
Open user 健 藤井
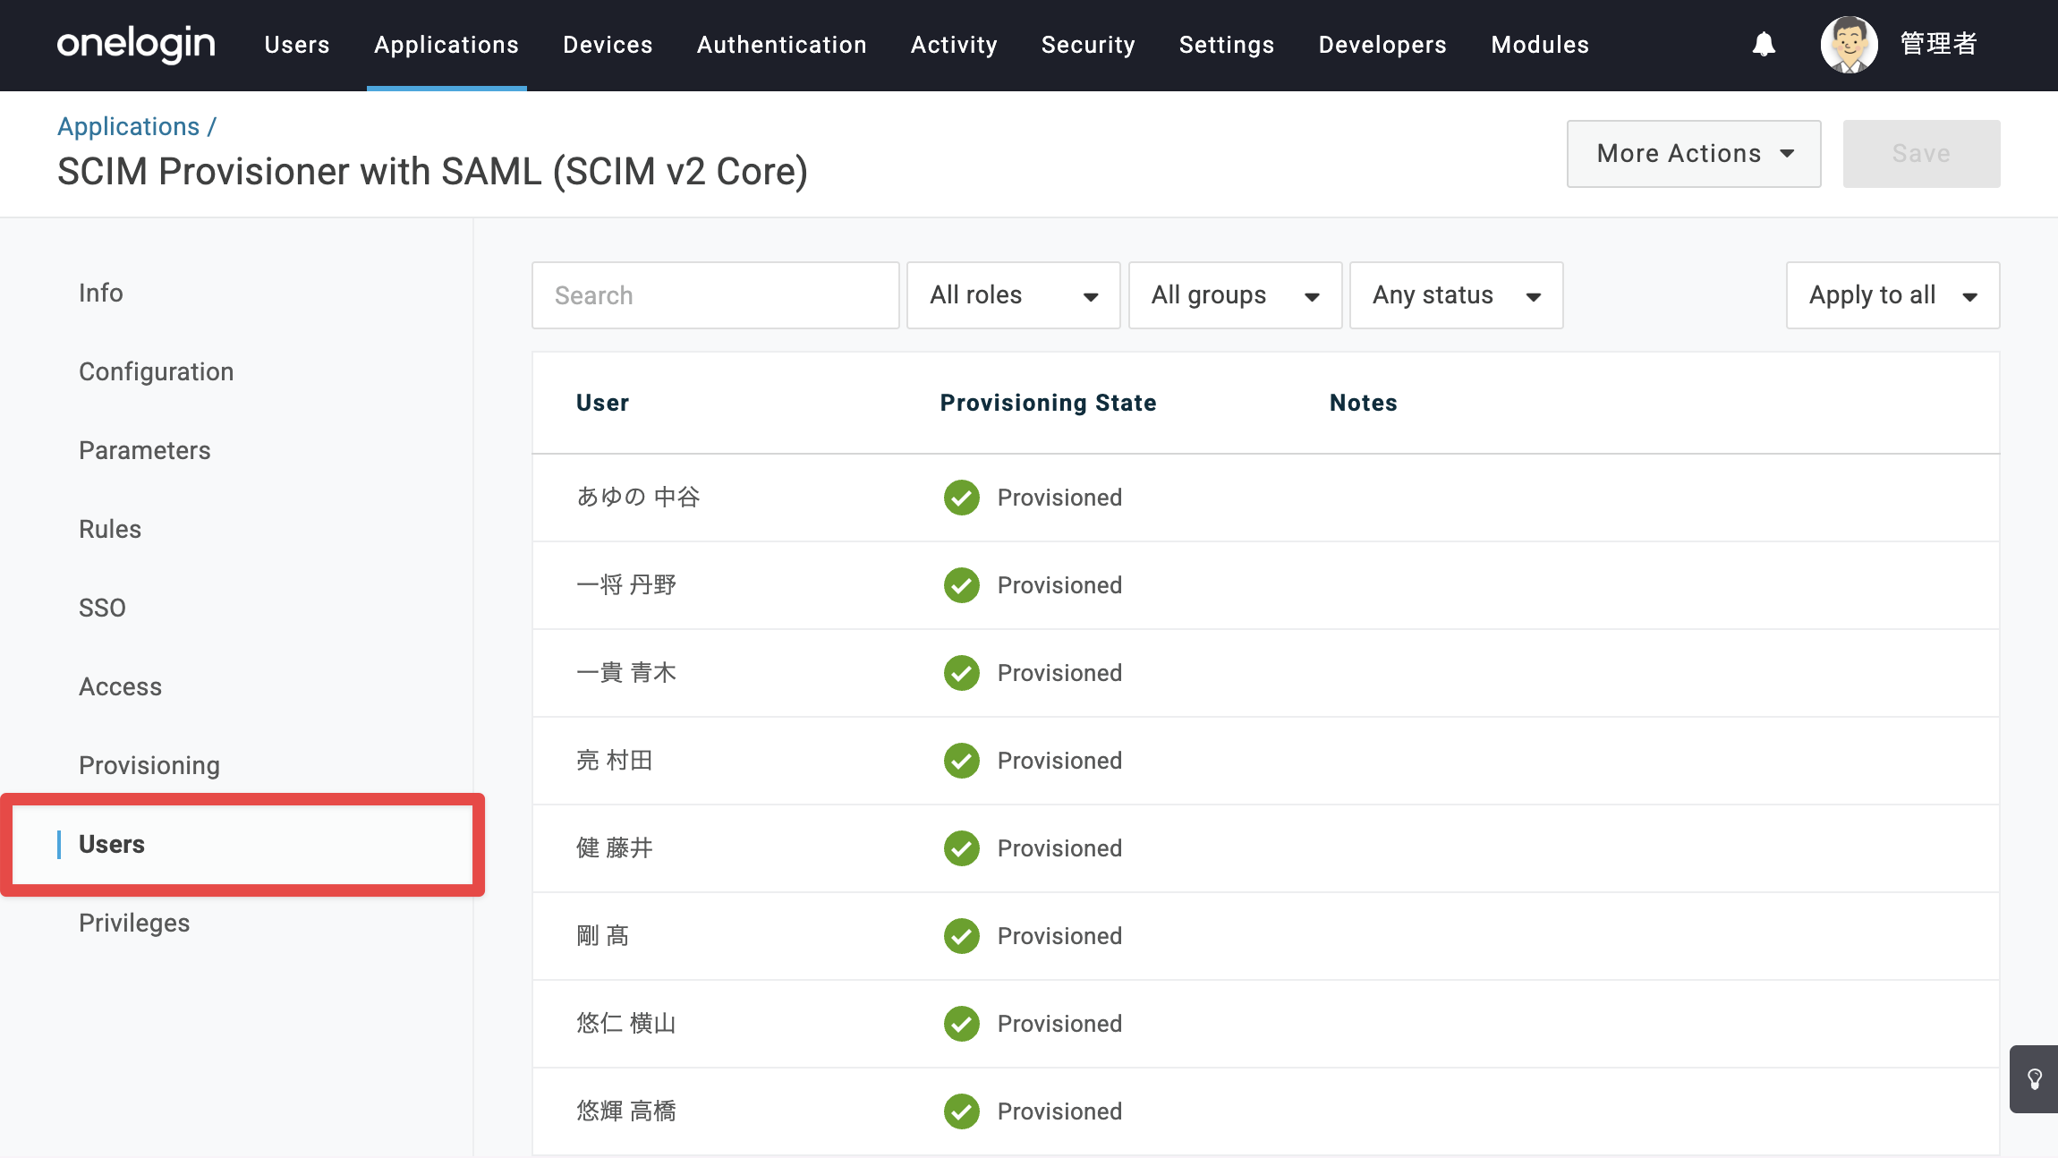pos(615,848)
